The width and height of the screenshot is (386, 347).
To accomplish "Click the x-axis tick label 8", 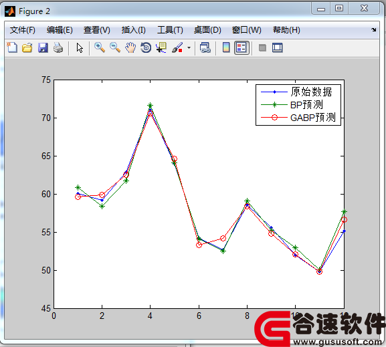I will tap(247, 316).
